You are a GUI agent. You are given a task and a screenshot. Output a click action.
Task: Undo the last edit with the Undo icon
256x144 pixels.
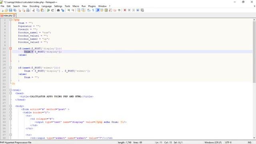[48, 10]
